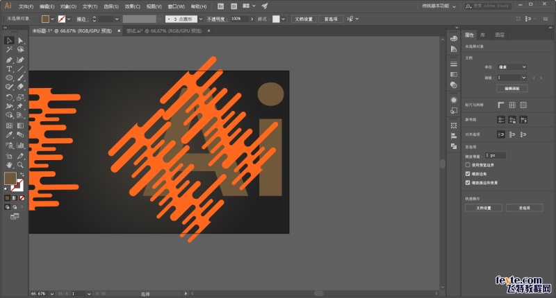Expand the fill color dropdown arrow in control bar
The height and width of the screenshot is (298, 556).
coord(53,19)
